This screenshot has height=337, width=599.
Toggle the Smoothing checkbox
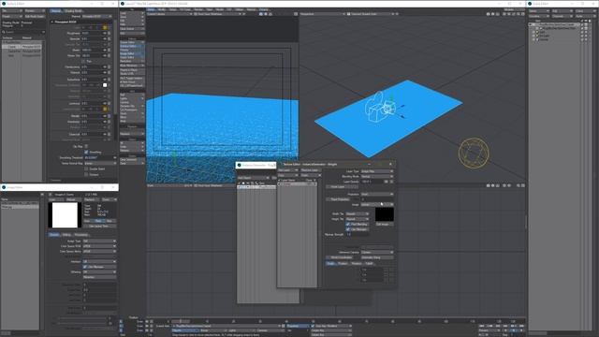tap(86, 152)
